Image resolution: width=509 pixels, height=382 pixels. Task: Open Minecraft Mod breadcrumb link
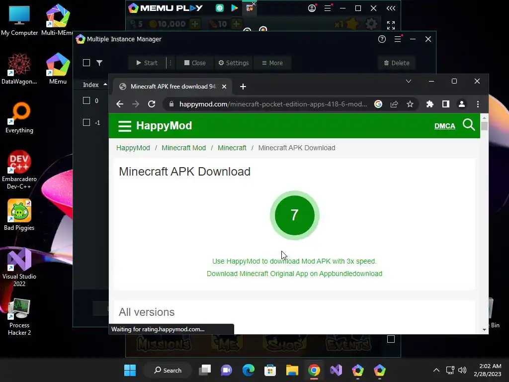coord(184,148)
